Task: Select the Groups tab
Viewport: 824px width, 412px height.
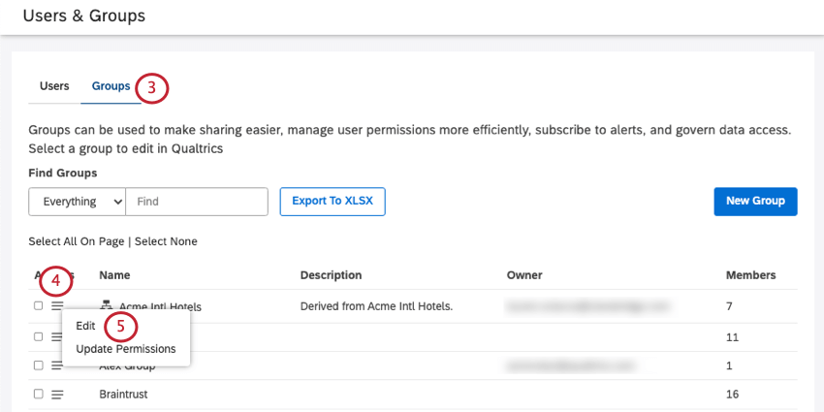Action: coord(111,86)
